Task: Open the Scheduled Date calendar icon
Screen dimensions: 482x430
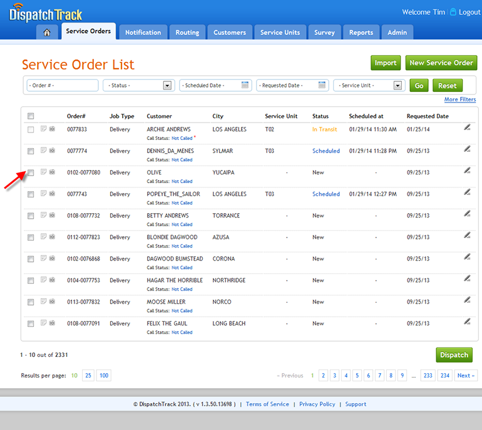Action: pyautogui.click(x=245, y=85)
